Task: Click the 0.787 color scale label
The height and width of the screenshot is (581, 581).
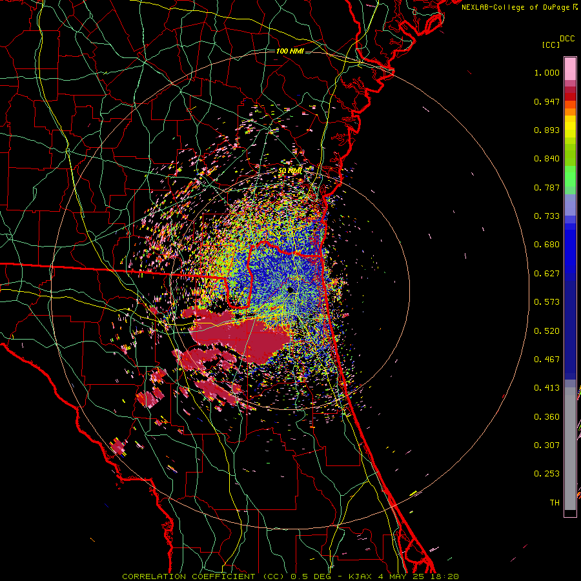Action: 547,187
